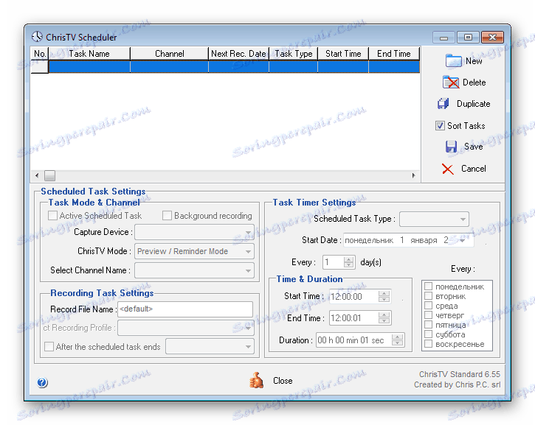This screenshot has height=425, width=535.
Task: Maximize the ChrisTV Scheduler window
Action: click(468, 38)
